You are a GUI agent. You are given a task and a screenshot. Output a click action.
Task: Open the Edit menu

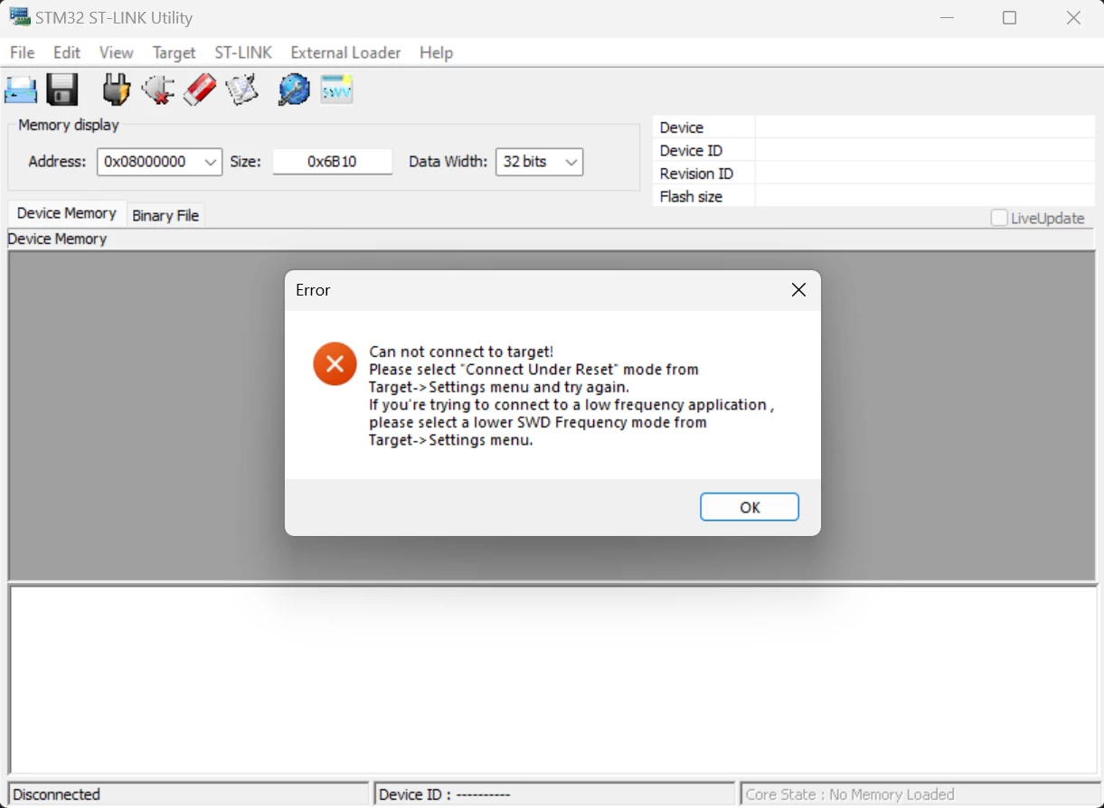67,52
